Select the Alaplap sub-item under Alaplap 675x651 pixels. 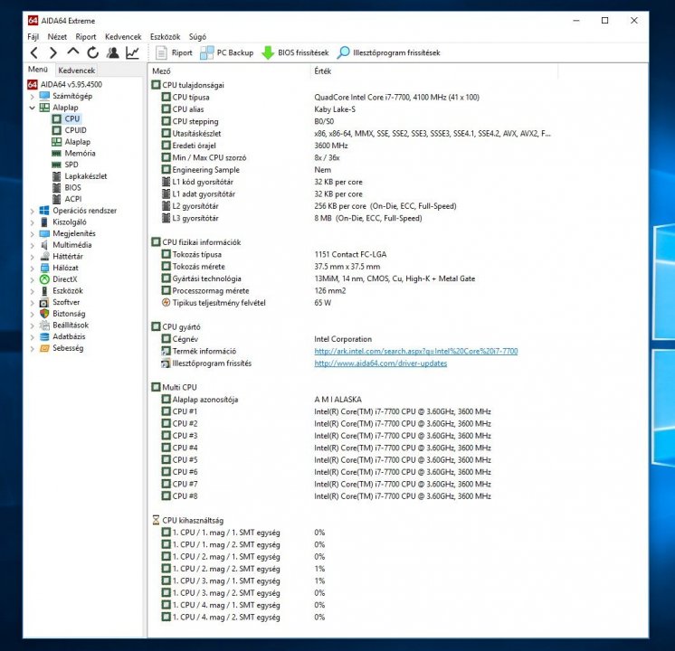pyautogui.click(x=78, y=142)
